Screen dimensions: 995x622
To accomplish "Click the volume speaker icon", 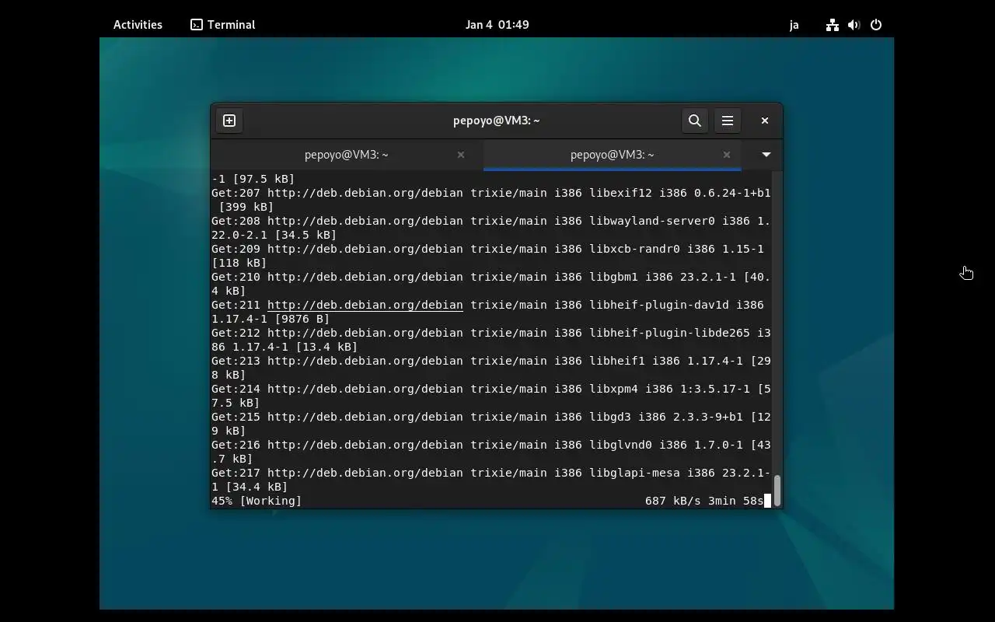I will (x=854, y=25).
